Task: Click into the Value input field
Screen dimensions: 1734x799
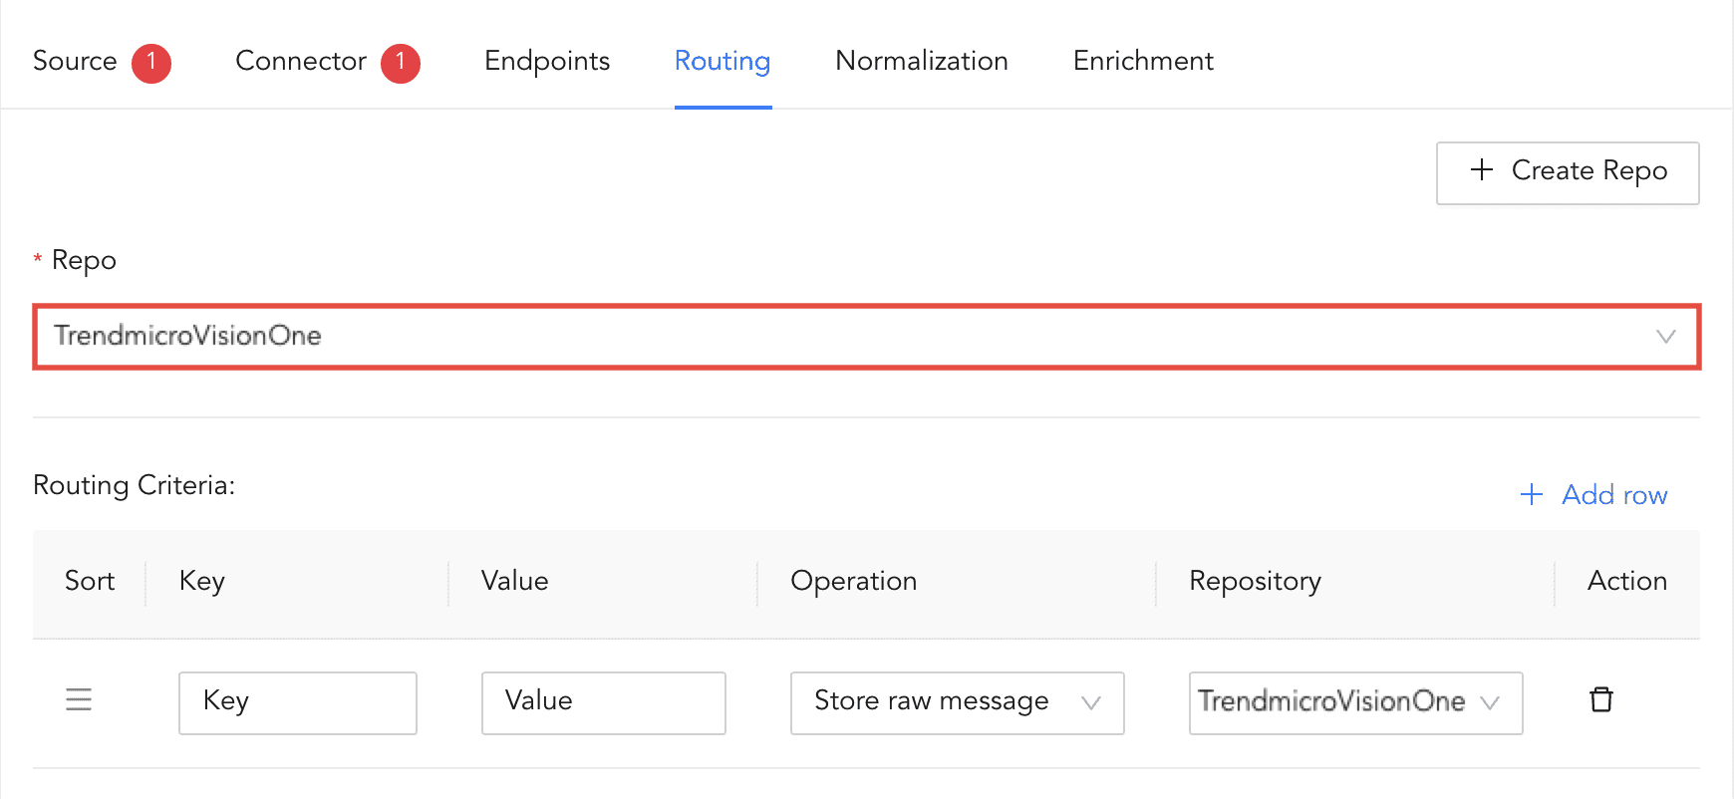Action: click(x=603, y=702)
